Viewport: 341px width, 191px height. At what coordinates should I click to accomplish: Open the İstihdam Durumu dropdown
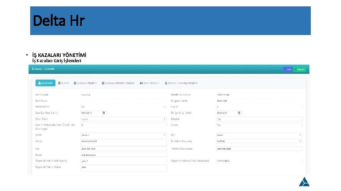click(x=259, y=141)
